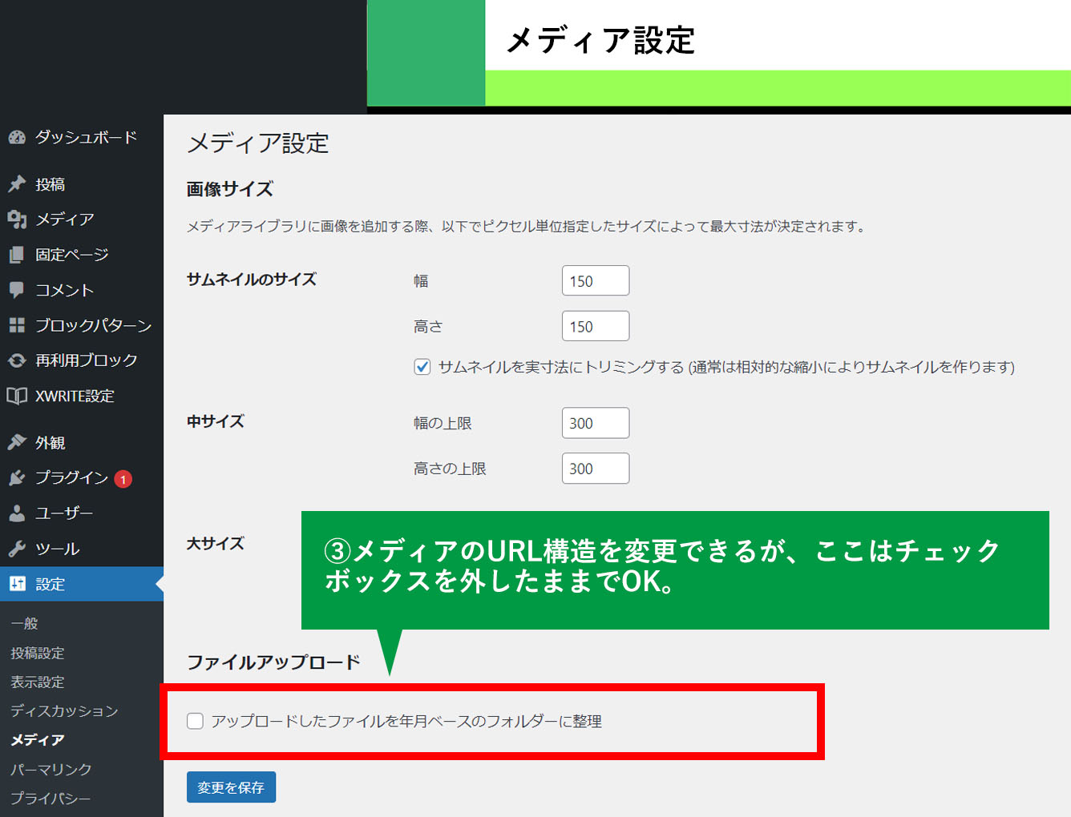
Task: Go to 投稿設定 submenu
Action: coord(38,653)
